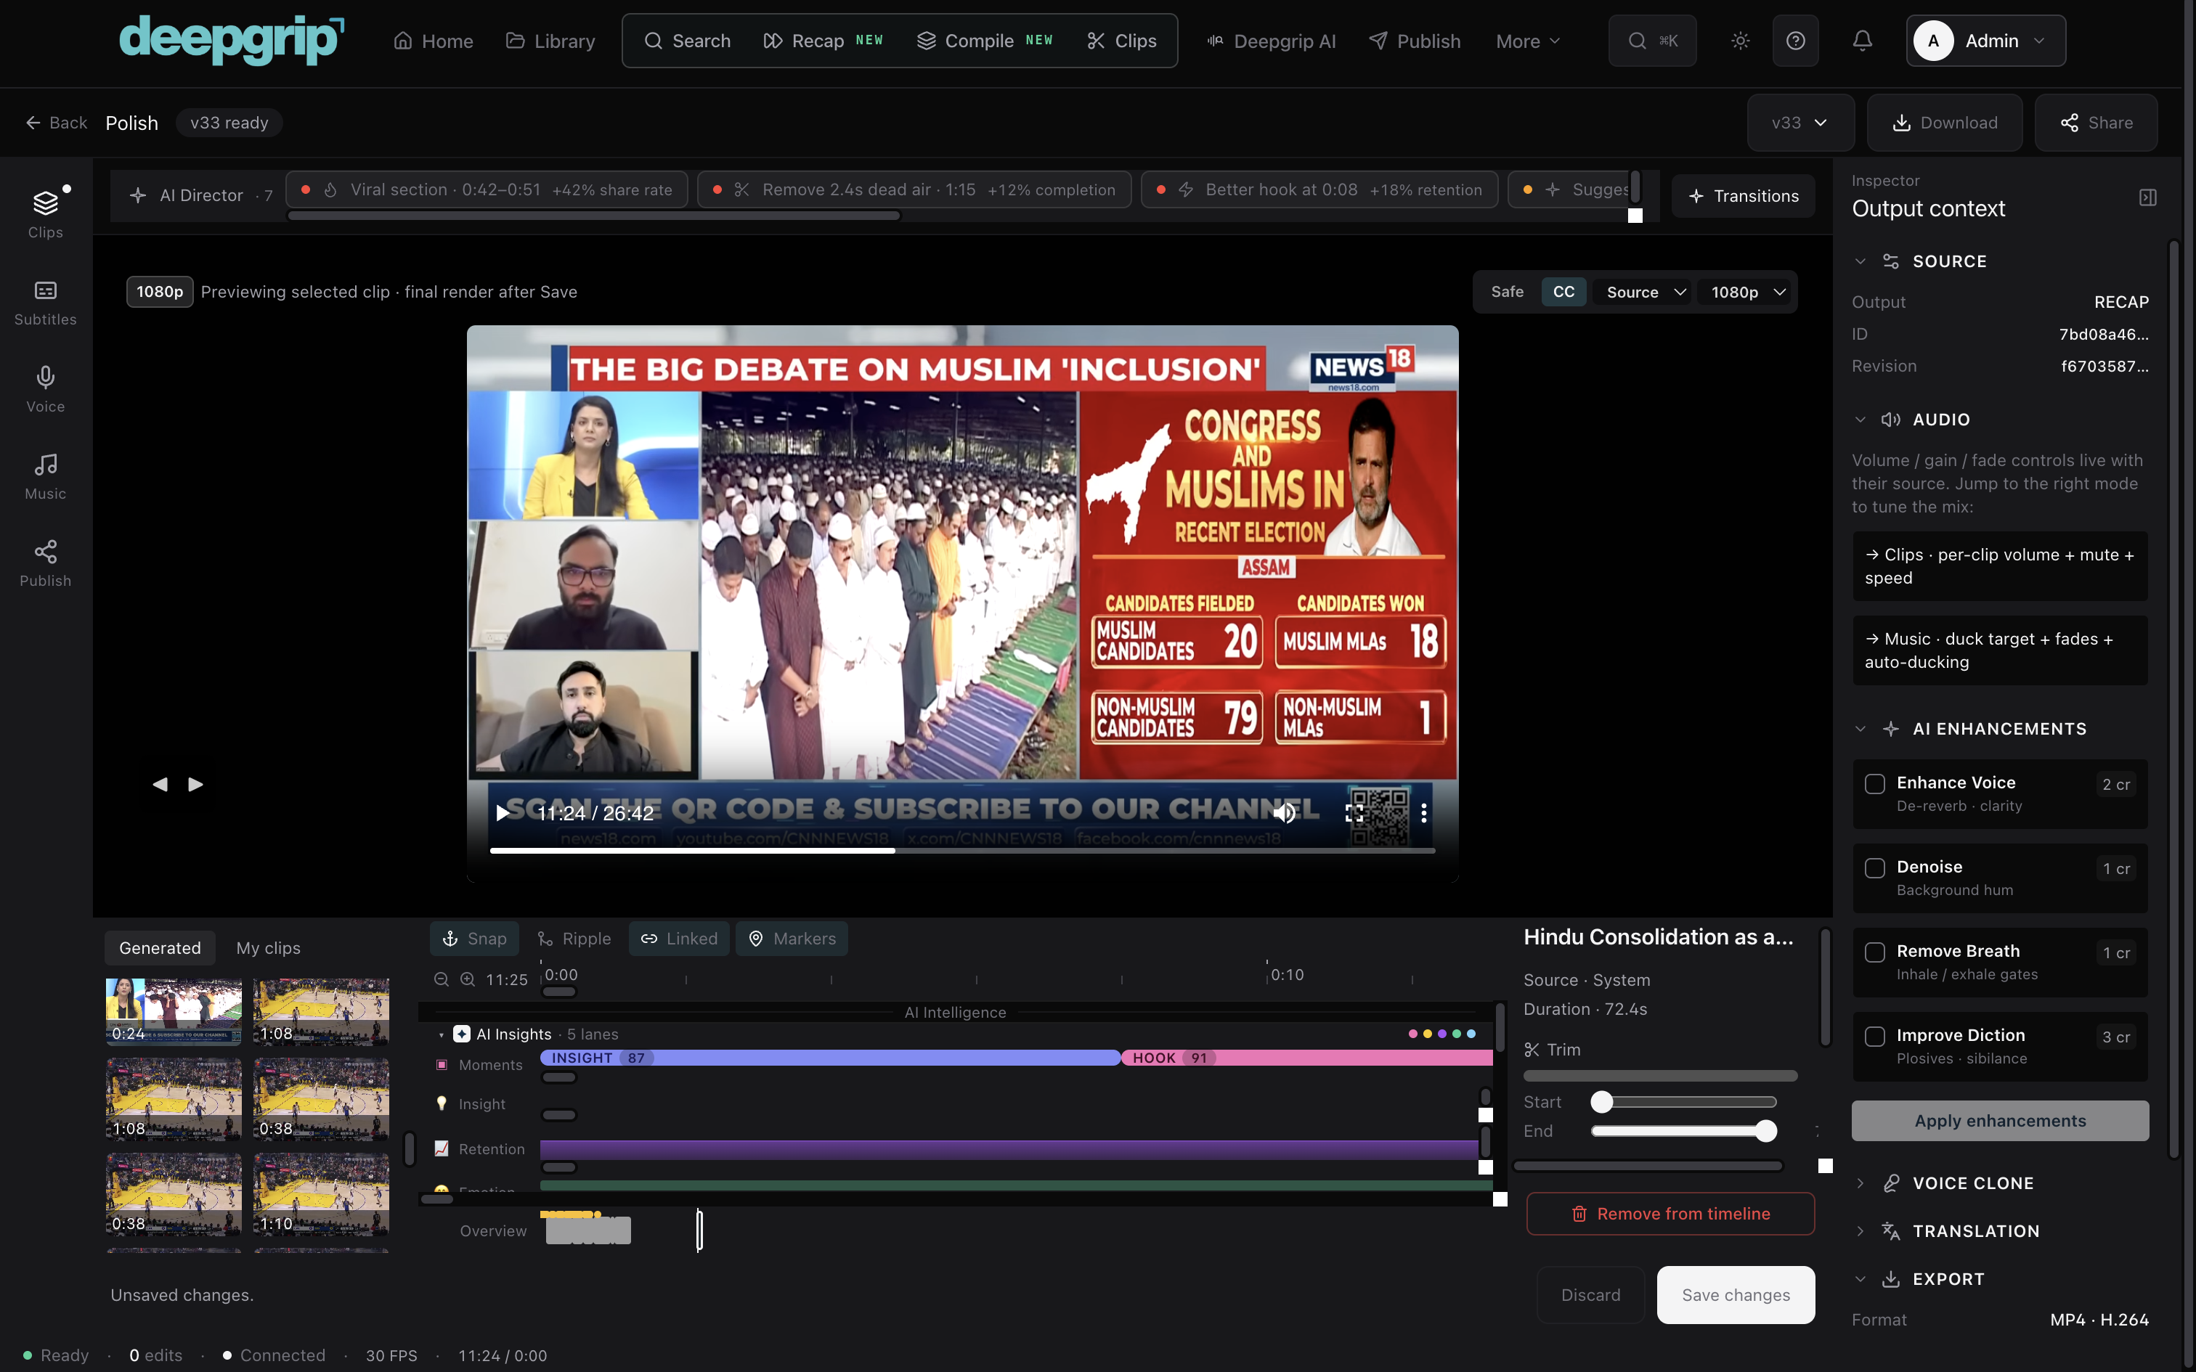The image size is (2196, 1372).
Task: Open the Admin account dropdown
Action: [x=1985, y=41]
